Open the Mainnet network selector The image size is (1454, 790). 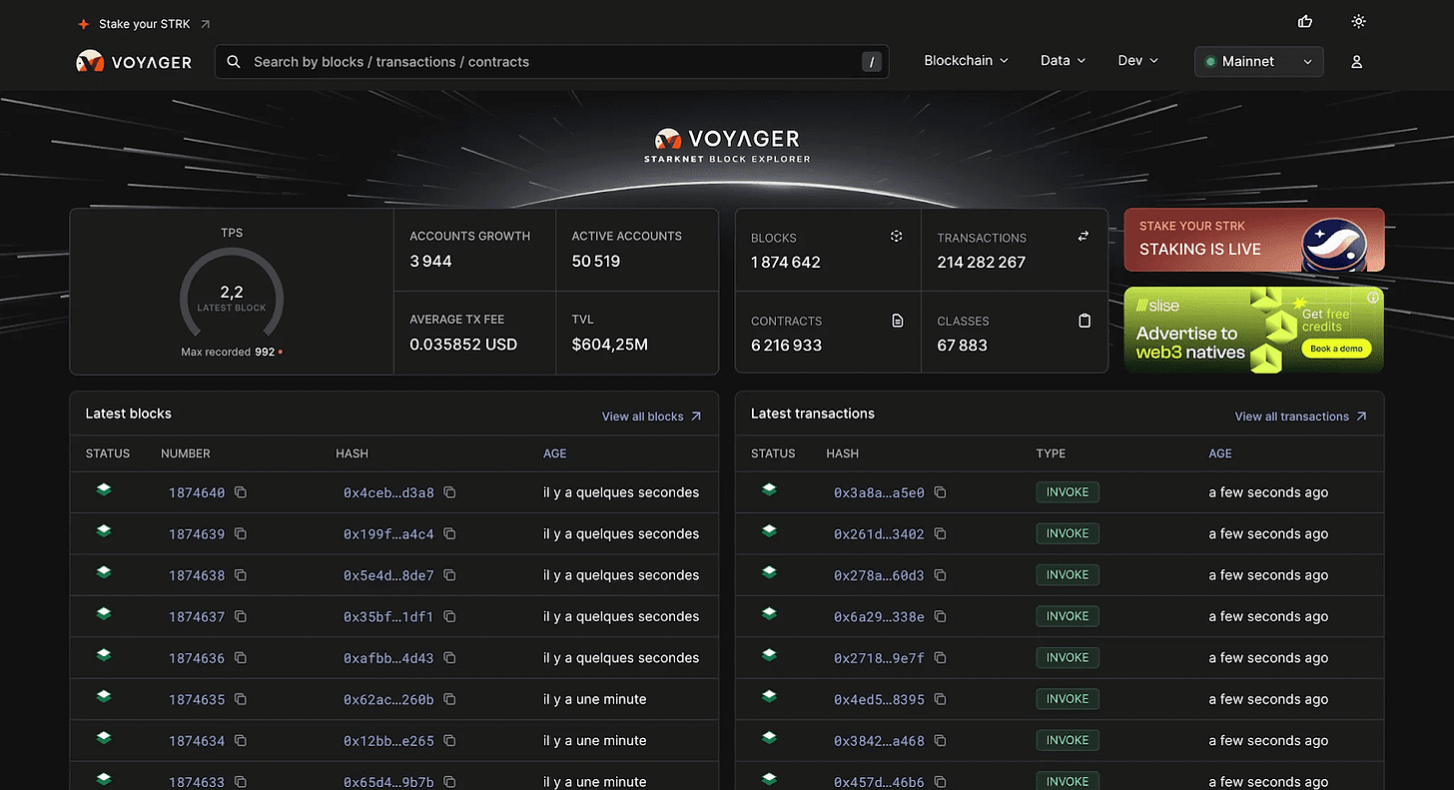pyautogui.click(x=1258, y=61)
